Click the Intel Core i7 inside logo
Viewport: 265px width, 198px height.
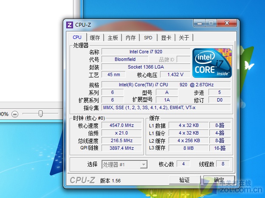[x=212, y=63]
